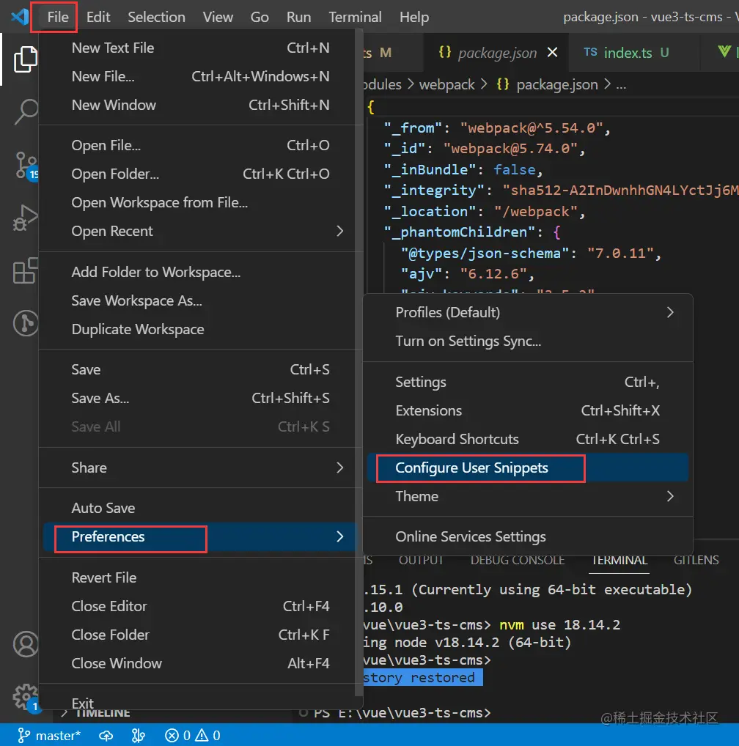
Task: Expand the Open Recent submenu
Action: 200,232
